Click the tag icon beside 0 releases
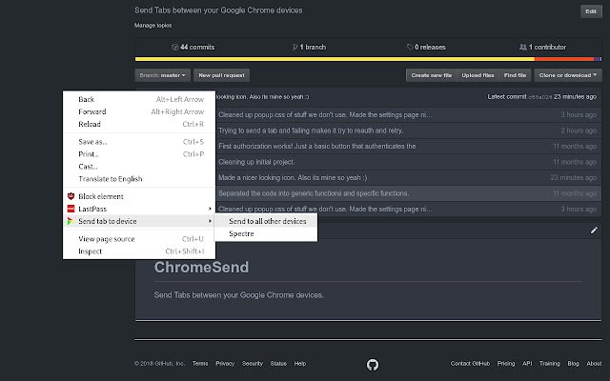 pos(410,47)
